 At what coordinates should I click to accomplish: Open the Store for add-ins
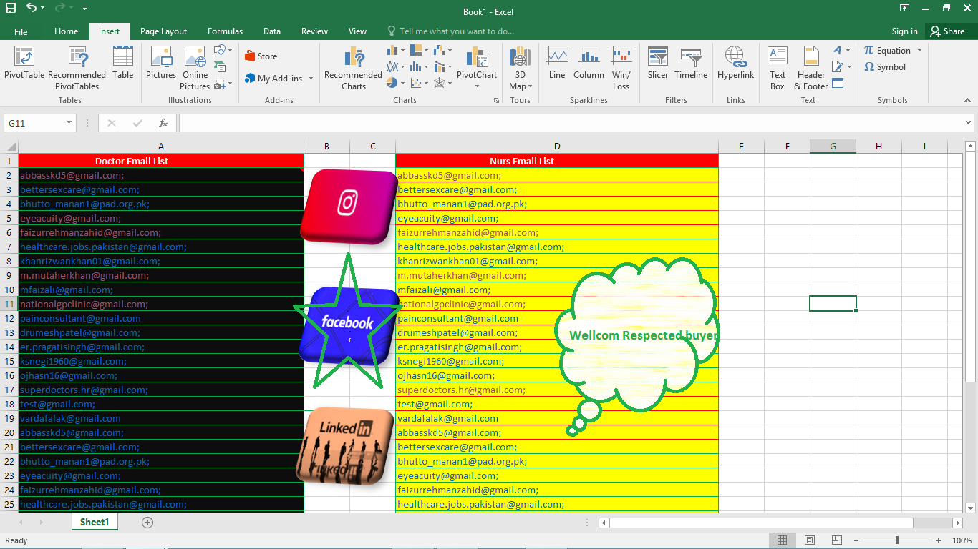[261, 55]
